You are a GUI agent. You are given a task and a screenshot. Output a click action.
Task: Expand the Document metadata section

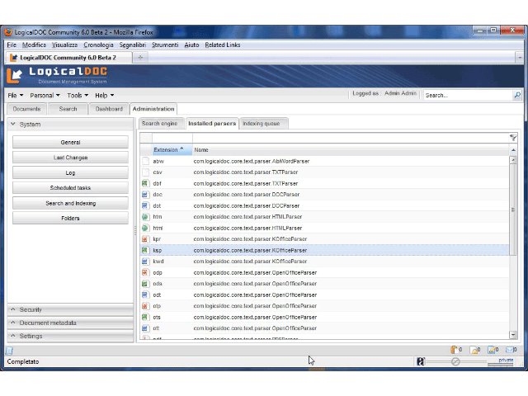tap(70, 323)
